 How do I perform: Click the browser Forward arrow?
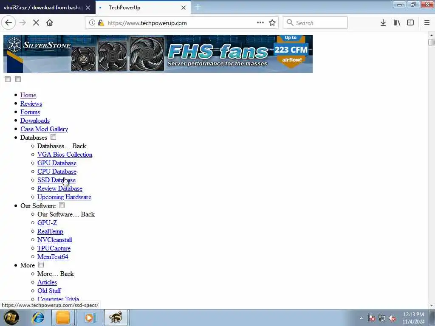coord(23,23)
